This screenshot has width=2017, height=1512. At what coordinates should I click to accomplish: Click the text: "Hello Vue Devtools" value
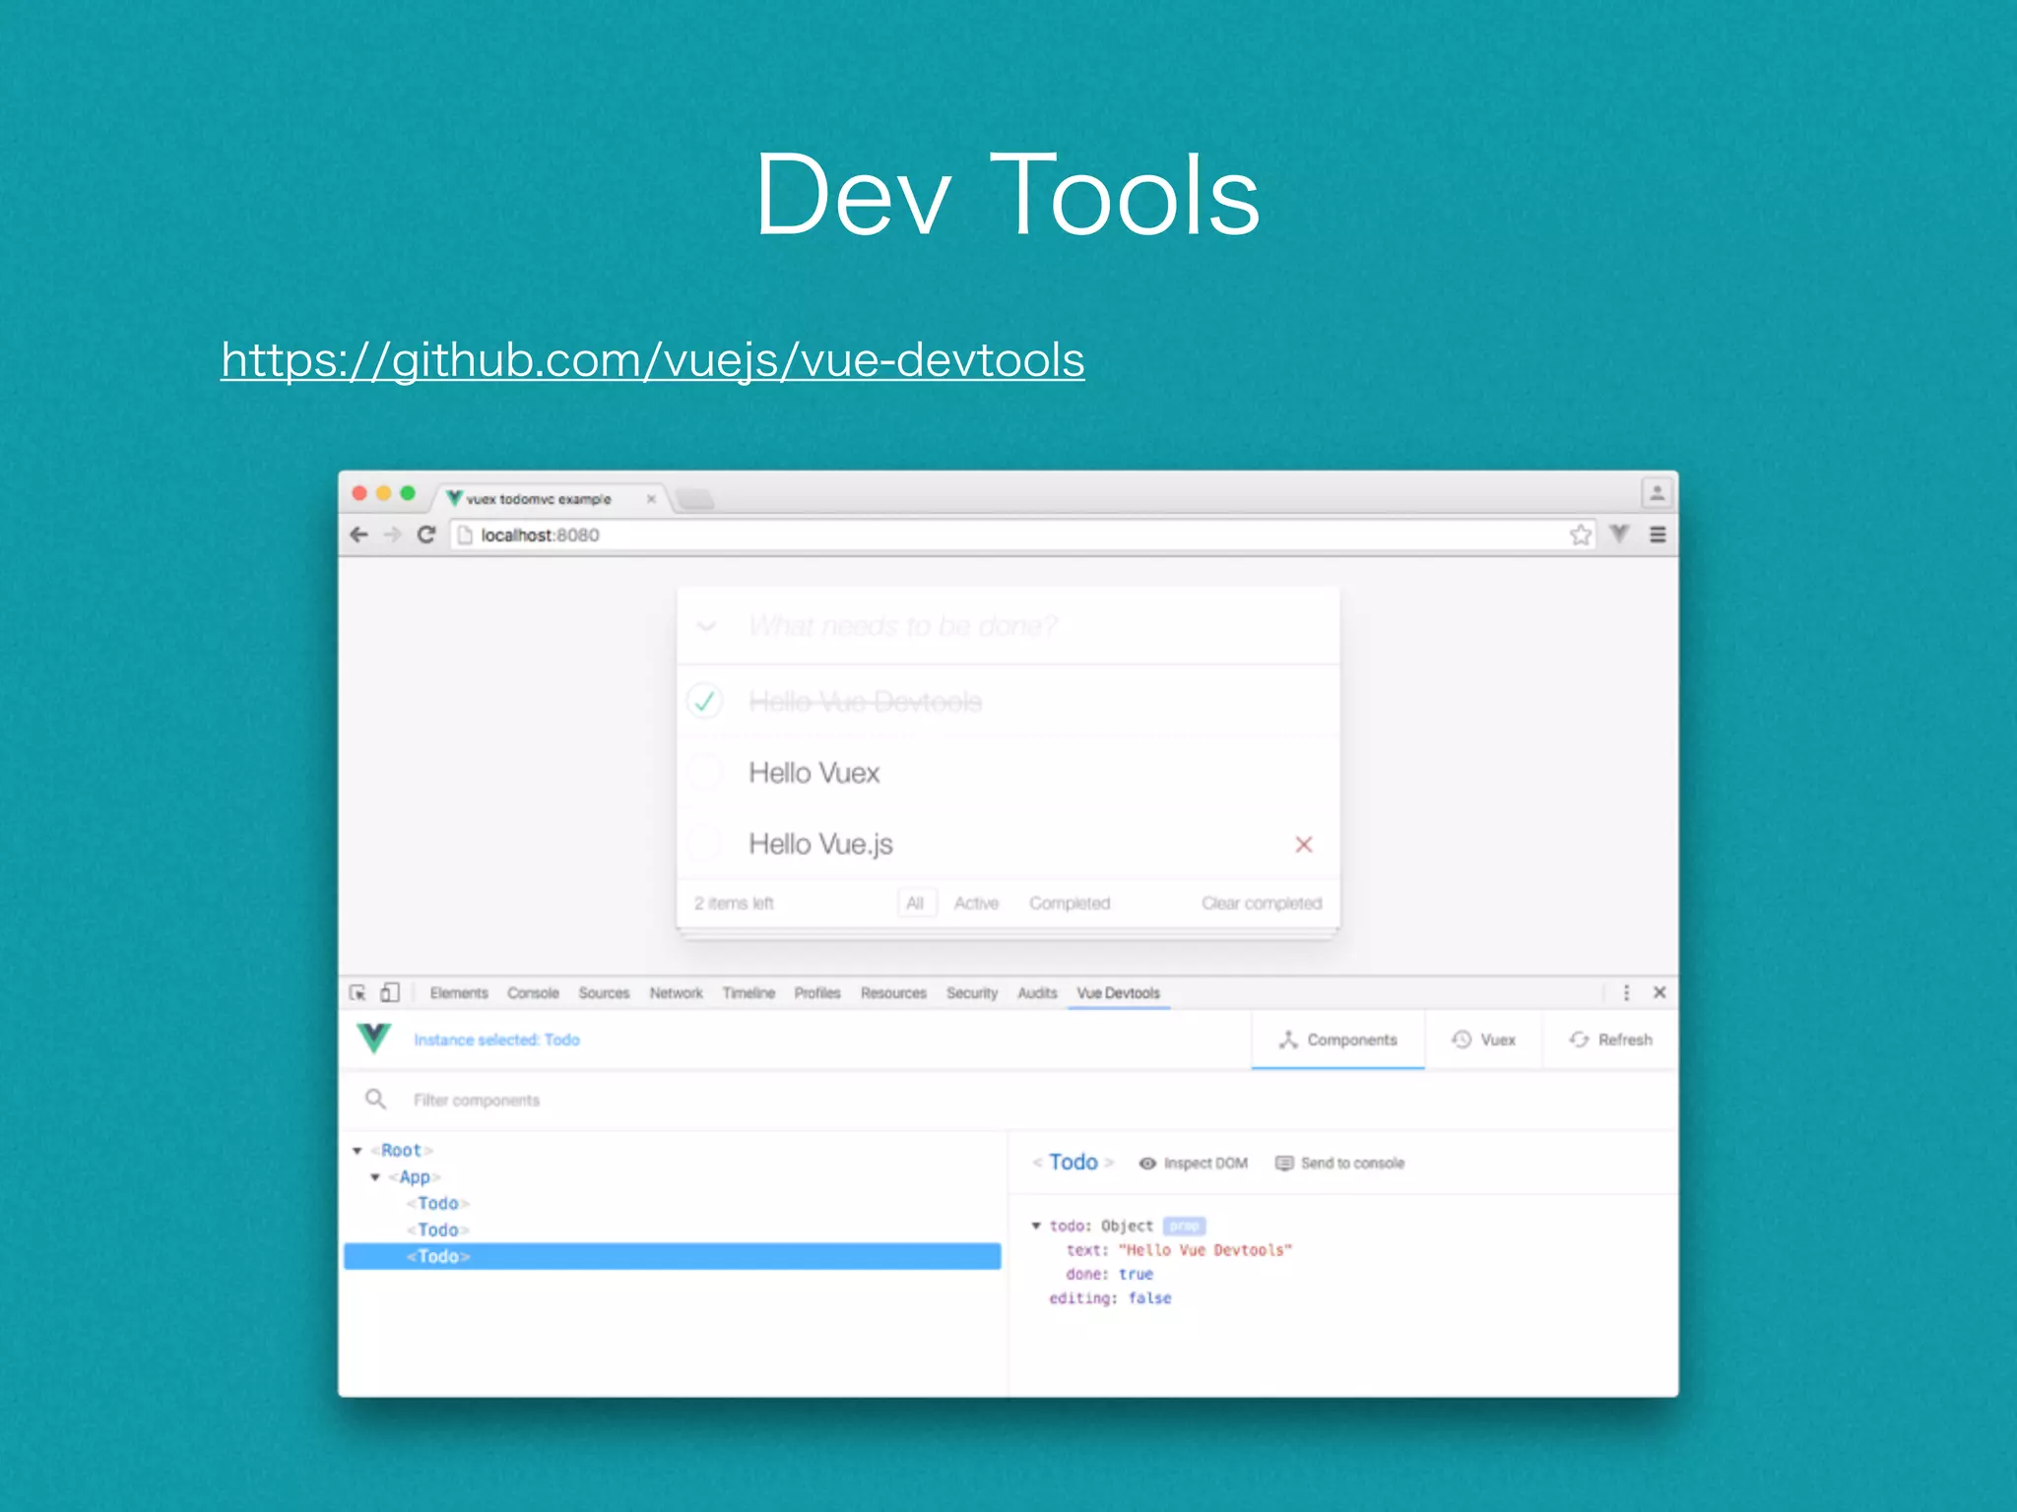1204,1250
